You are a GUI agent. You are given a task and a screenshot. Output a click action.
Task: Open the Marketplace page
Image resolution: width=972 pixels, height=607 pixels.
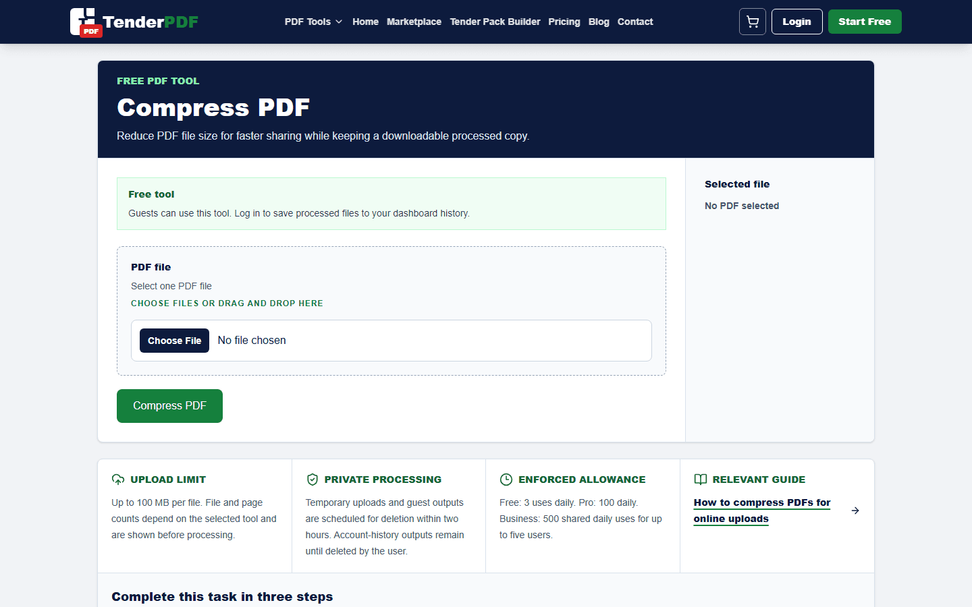tap(414, 22)
